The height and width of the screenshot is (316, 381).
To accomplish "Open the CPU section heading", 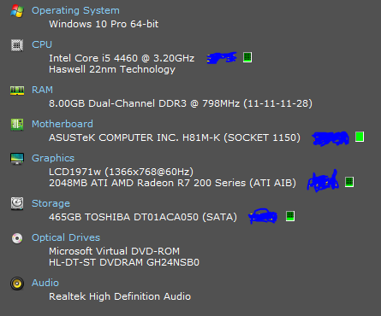I will tap(42, 44).
